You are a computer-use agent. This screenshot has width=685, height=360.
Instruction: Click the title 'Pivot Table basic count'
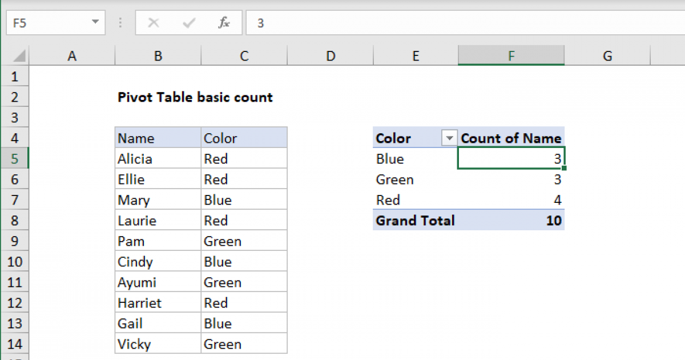click(x=195, y=97)
